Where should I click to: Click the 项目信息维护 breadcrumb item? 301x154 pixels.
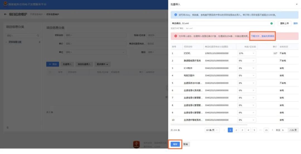53,15
